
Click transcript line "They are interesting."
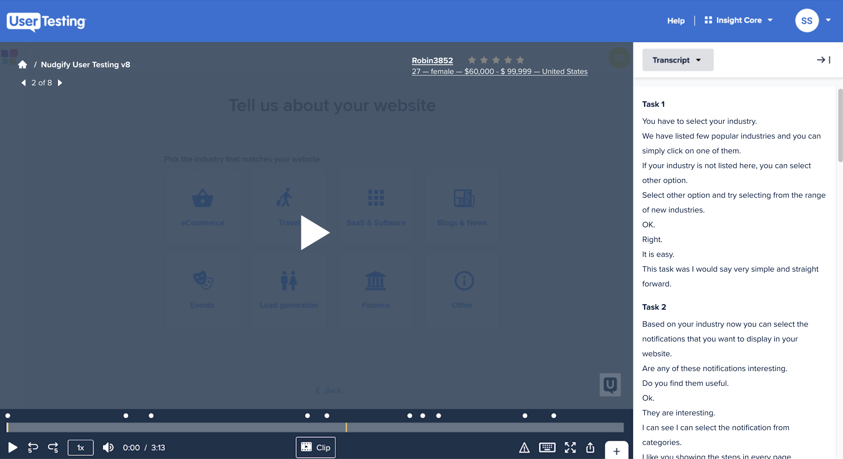(x=678, y=413)
